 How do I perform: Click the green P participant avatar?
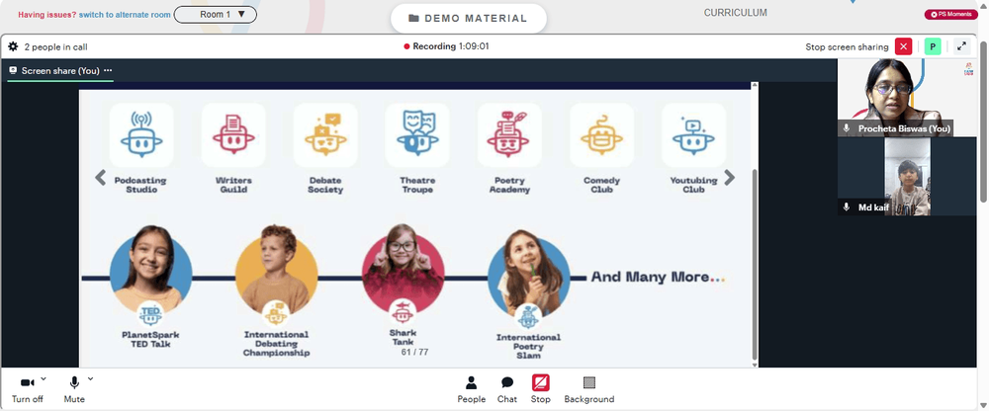point(933,46)
